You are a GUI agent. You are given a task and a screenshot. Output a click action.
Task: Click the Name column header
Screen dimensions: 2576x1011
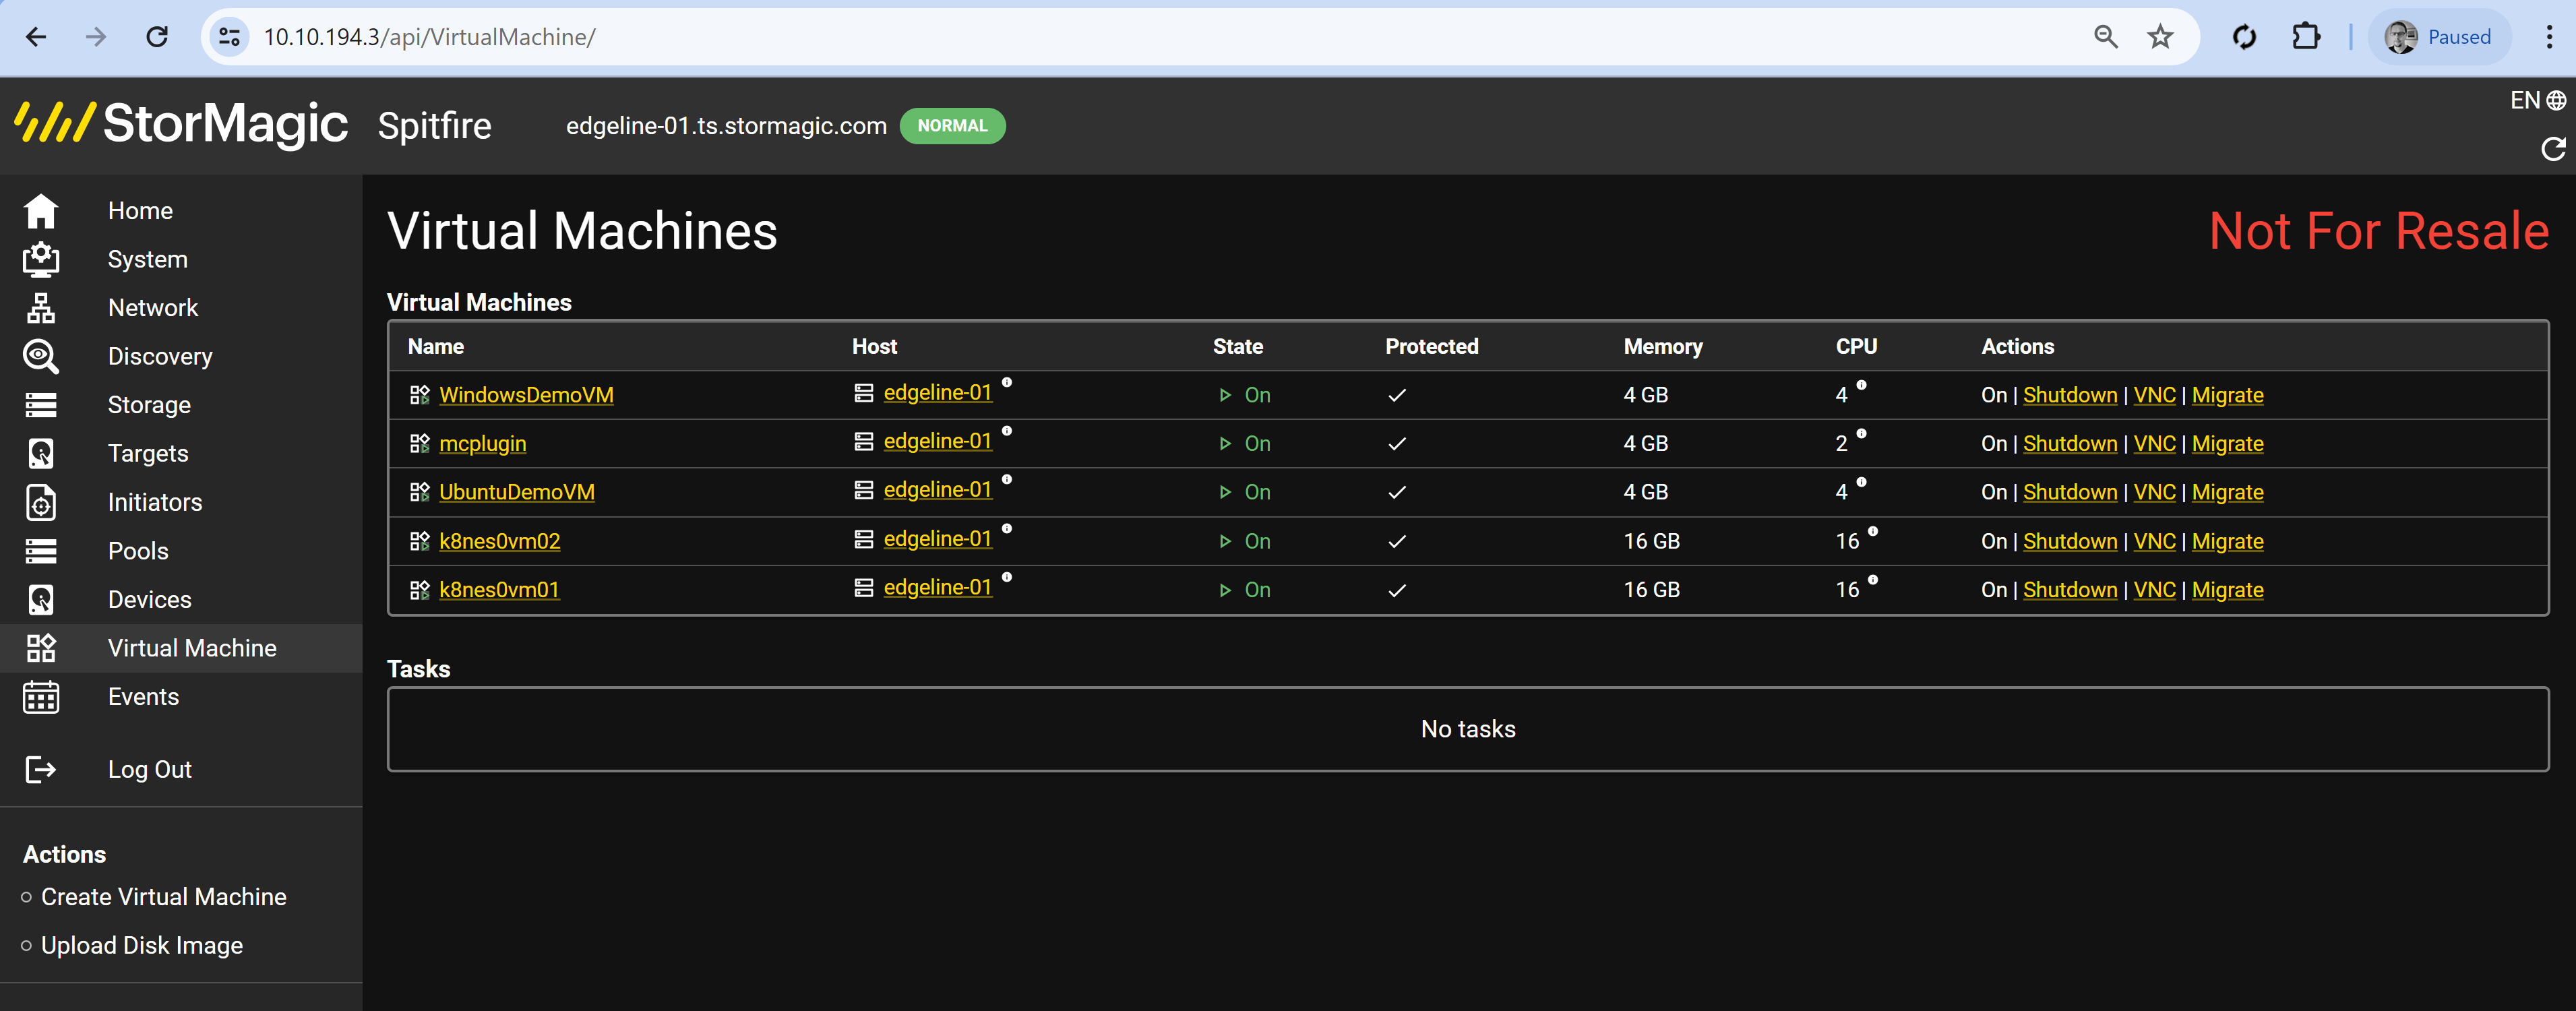point(435,346)
